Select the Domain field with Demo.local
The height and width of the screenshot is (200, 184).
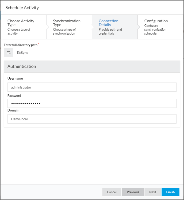pyautogui.click(x=92, y=119)
